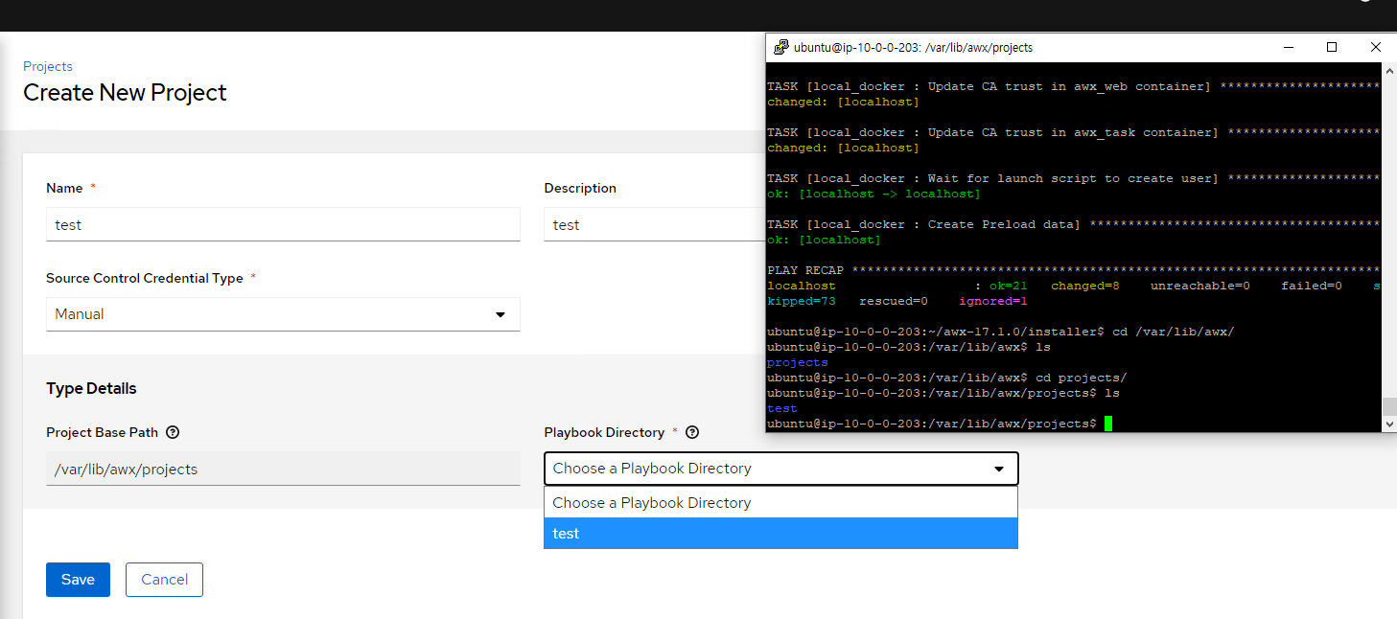Click 'Create Preload data' task line in terminal
Viewport: 1397px width, 619px height.
pyautogui.click(x=1073, y=224)
